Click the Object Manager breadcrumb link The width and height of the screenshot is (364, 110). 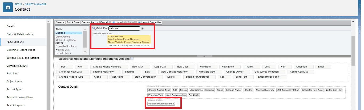(36, 5)
